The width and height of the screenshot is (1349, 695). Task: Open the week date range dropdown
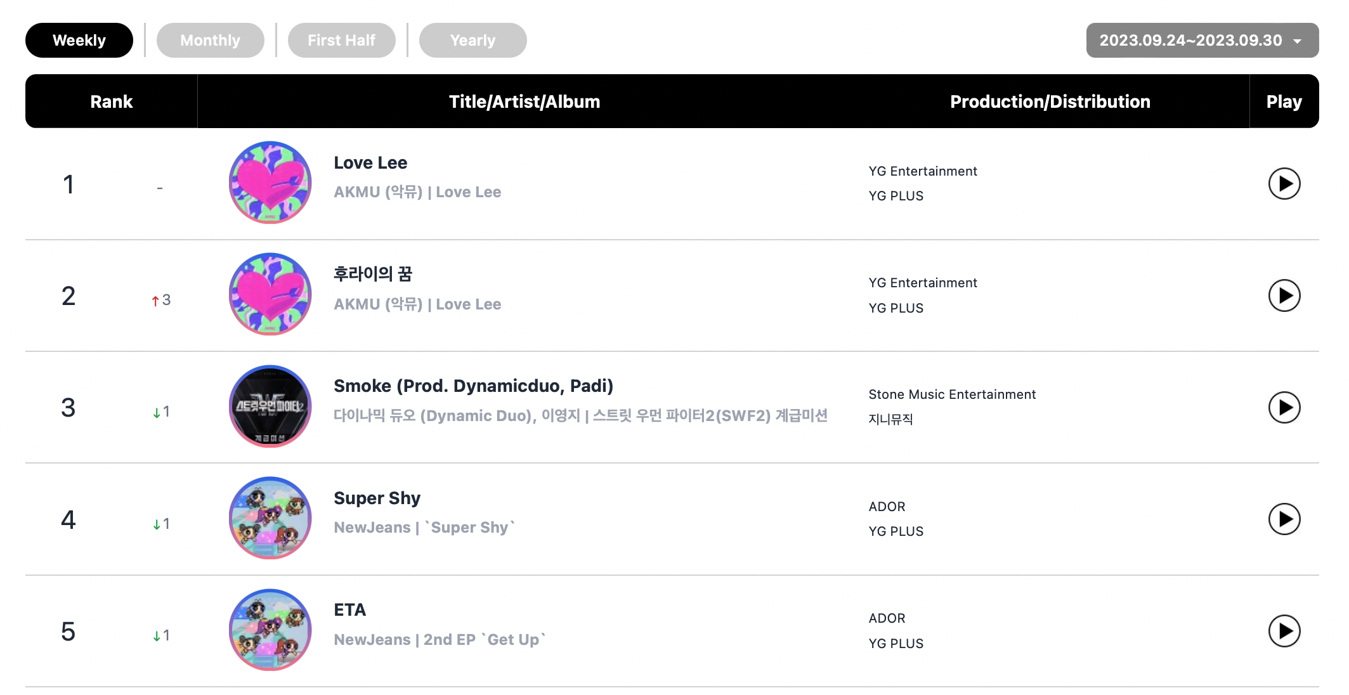pyautogui.click(x=1202, y=41)
